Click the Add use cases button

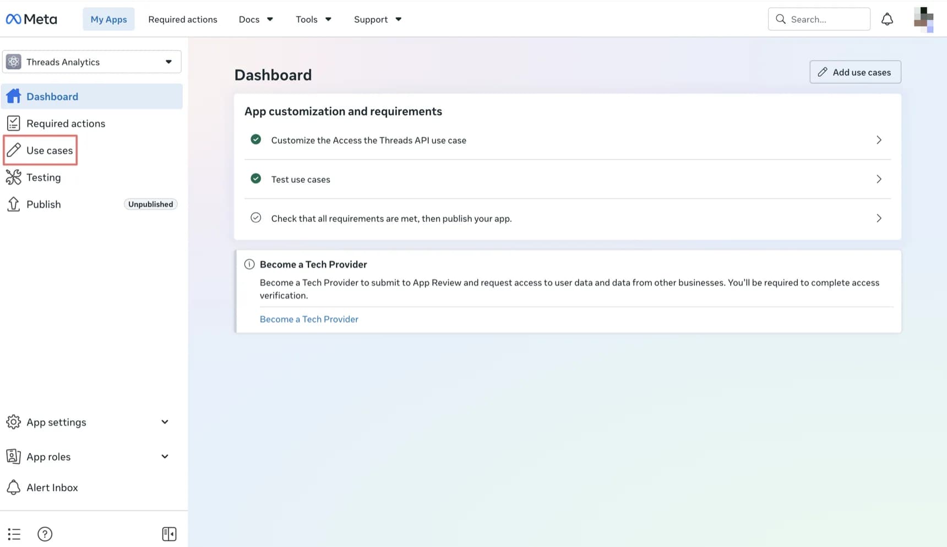[x=855, y=72]
